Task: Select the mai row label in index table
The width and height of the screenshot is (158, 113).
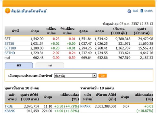Action: [x=7, y=58]
